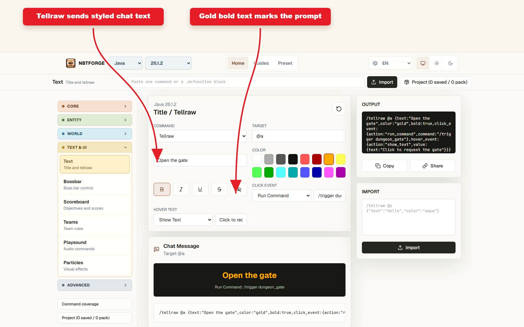Go to the Preset tab
This screenshot has width=524, height=327.
[x=285, y=63]
